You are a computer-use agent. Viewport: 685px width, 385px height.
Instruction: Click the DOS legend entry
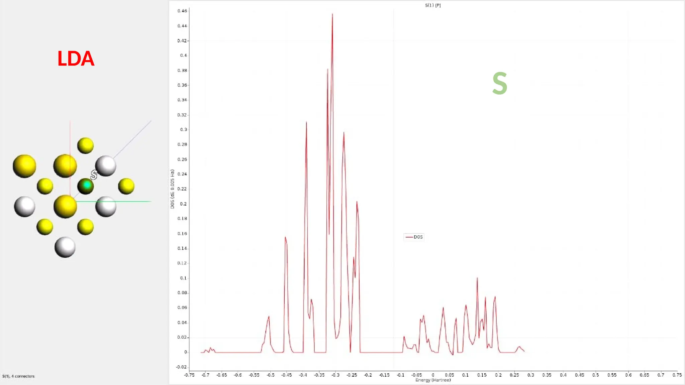click(414, 237)
